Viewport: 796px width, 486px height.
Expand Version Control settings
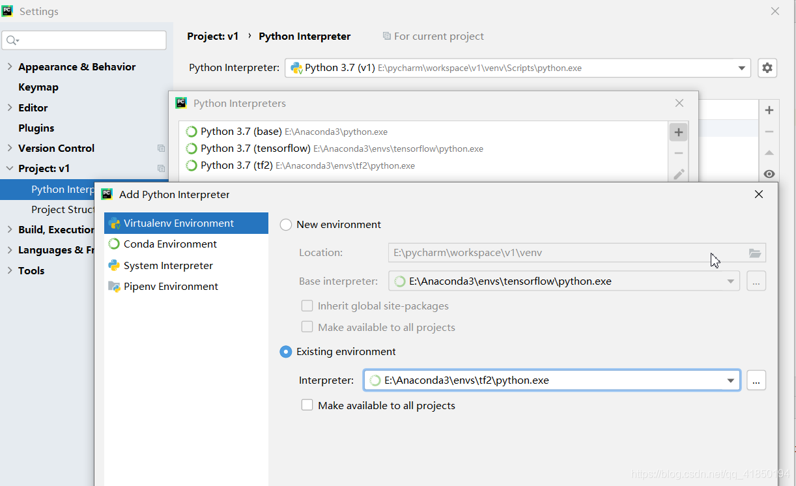[10, 148]
